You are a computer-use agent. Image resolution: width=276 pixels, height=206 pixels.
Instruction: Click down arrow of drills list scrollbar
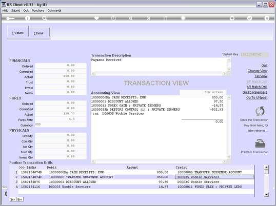coord(266,195)
